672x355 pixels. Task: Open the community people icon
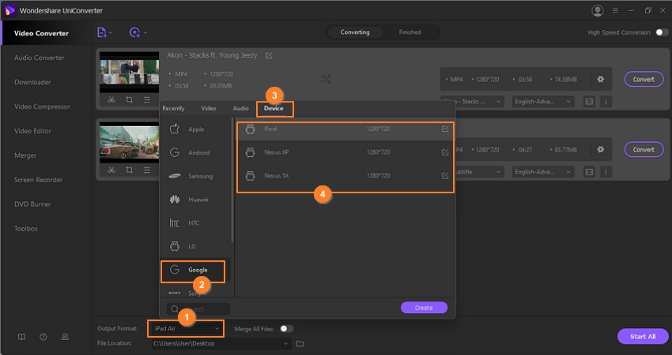[x=65, y=337]
